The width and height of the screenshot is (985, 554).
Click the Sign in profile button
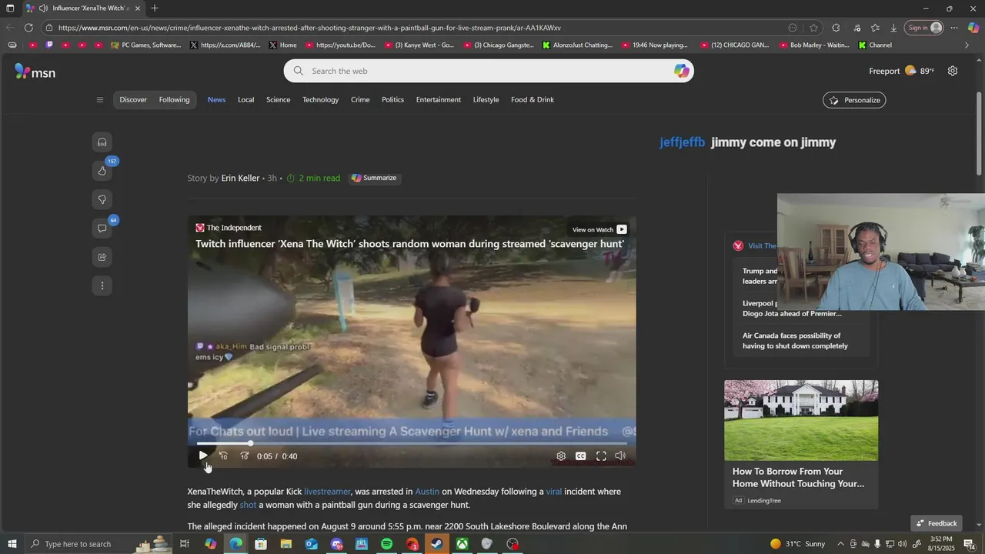tap(924, 28)
